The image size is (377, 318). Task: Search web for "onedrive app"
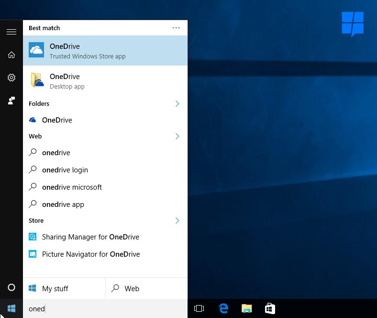coord(105,204)
